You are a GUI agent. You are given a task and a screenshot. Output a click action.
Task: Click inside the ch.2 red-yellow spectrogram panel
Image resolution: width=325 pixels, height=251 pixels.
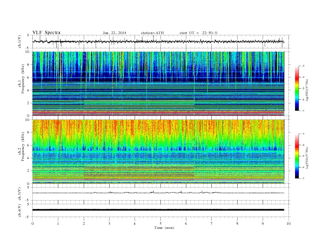tap(158, 152)
